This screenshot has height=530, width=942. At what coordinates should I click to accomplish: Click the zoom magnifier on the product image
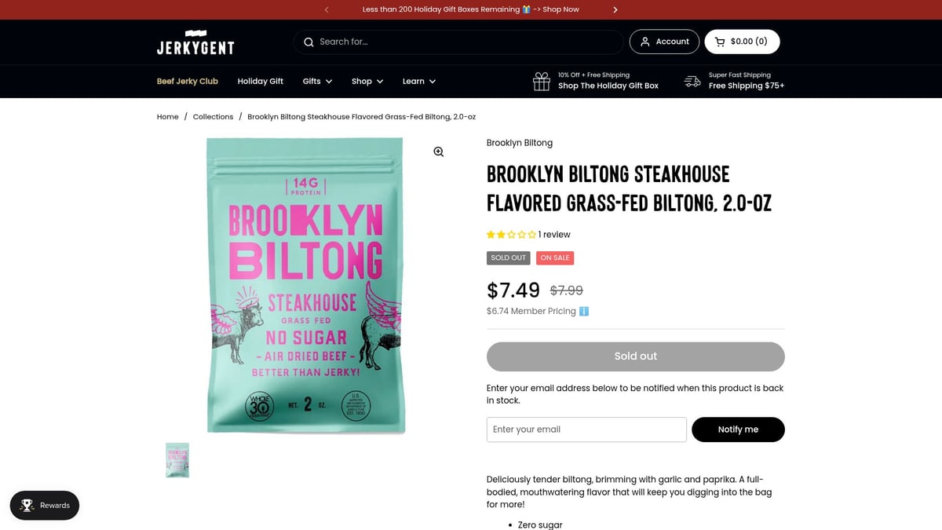point(438,152)
